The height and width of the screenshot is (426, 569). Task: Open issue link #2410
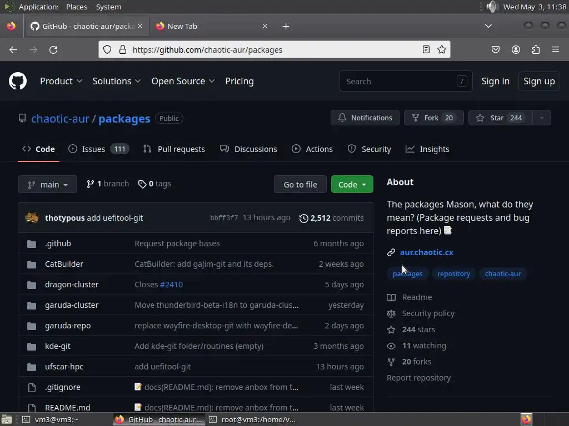pos(171,285)
